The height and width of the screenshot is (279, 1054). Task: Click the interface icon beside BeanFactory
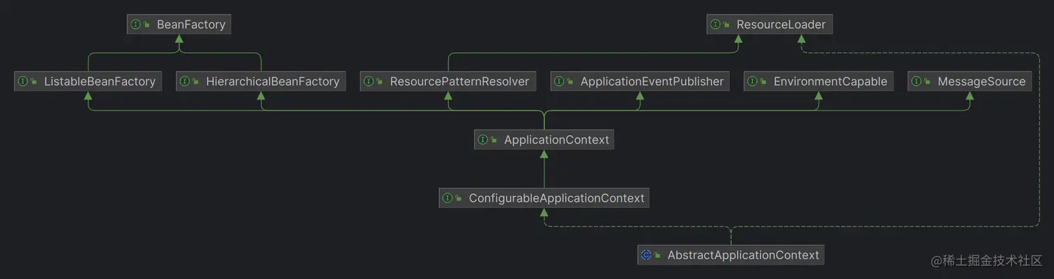tap(136, 24)
